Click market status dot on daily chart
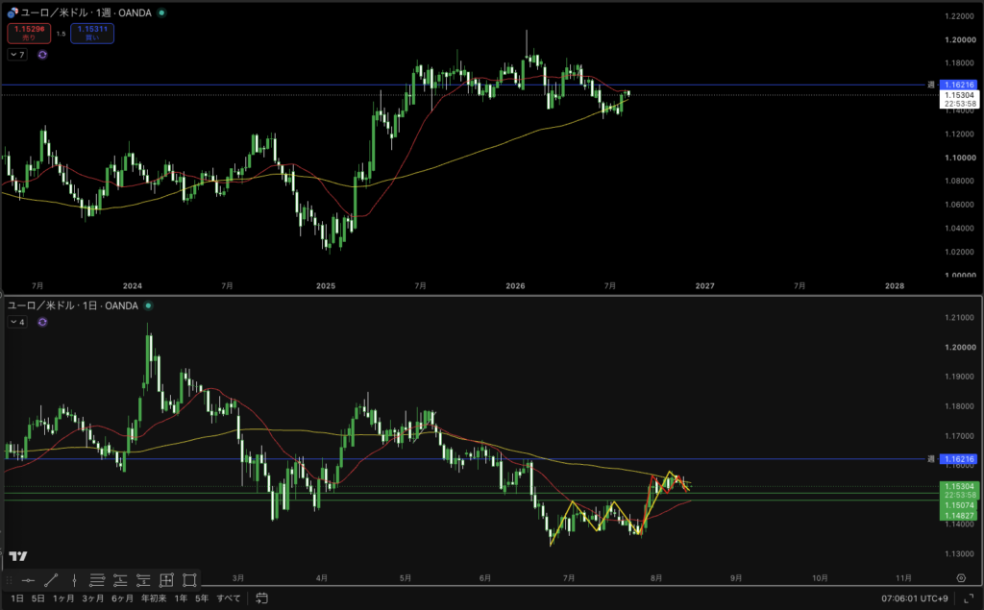The image size is (984, 610). click(x=148, y=305)
